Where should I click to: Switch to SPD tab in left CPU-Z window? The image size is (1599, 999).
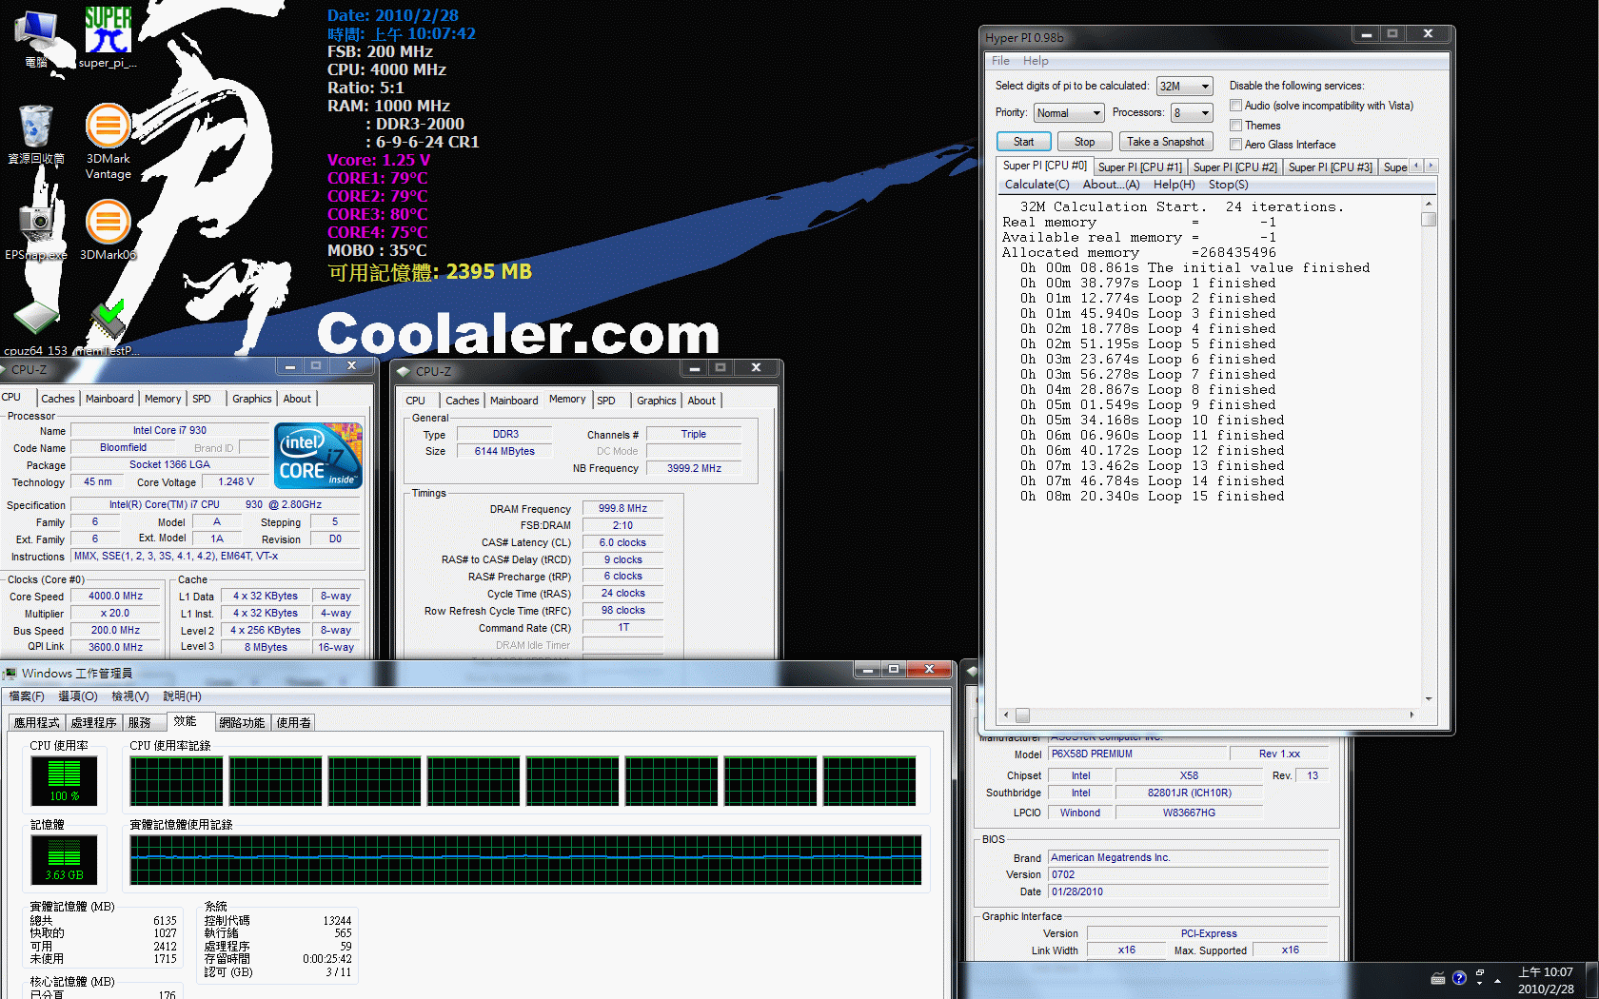tap(202, 399)
